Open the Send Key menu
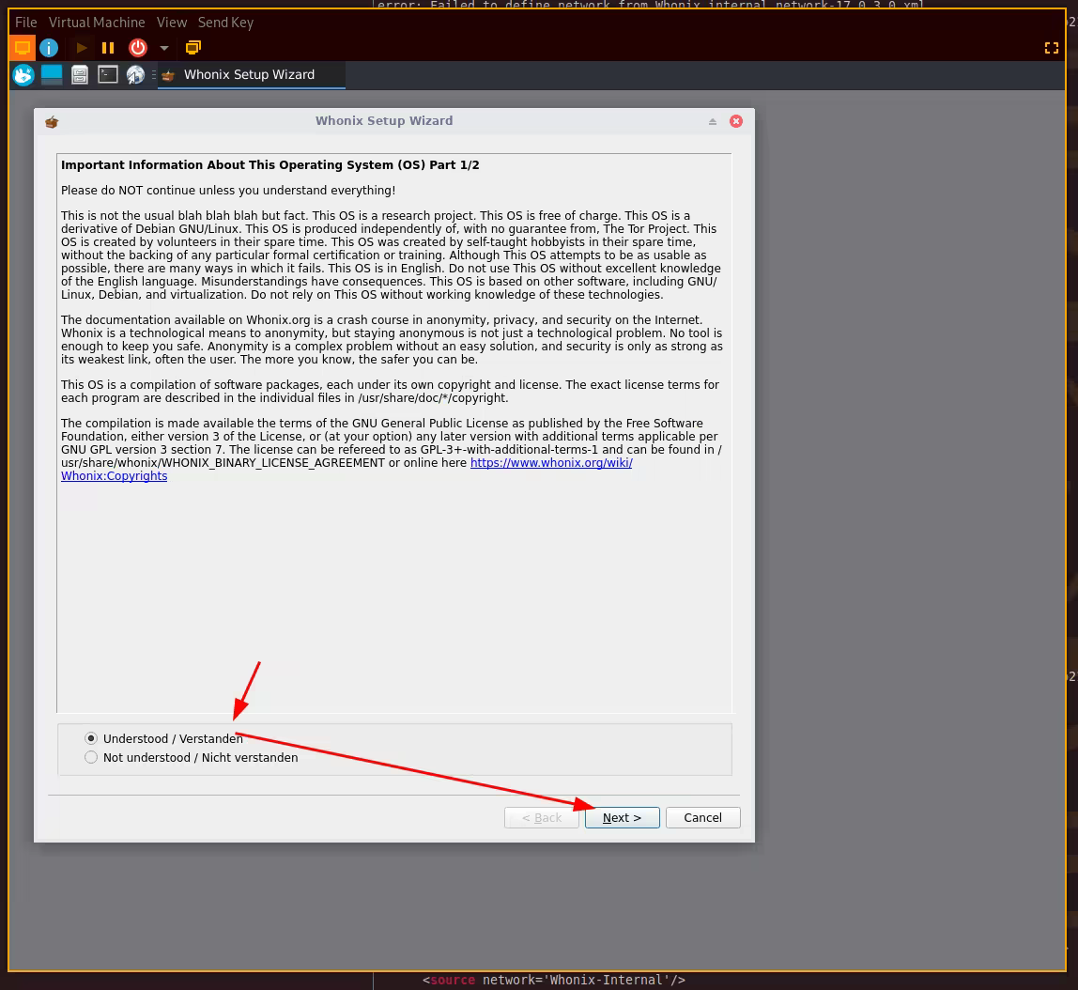This screenshot has height=990, width=1078. 225,22
